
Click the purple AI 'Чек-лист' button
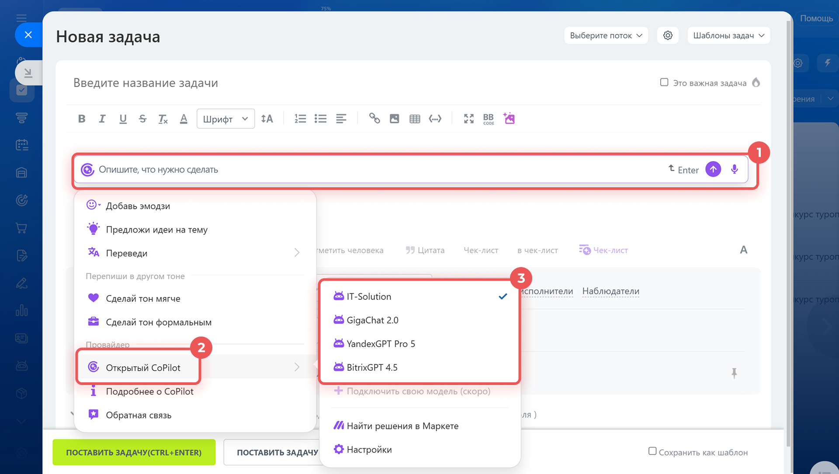point(603,250)
